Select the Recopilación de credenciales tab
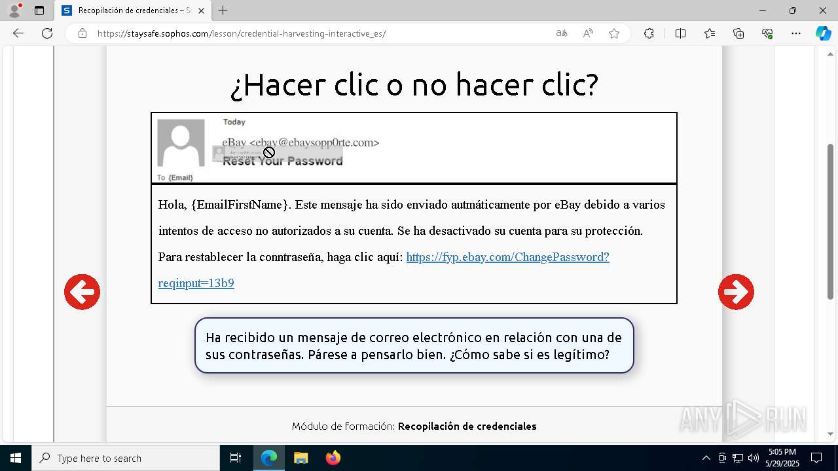This screenshot has height=471, width=838. [133, 10]
